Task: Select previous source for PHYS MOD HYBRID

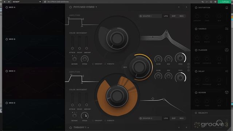Action: click(x=179, y=7)
